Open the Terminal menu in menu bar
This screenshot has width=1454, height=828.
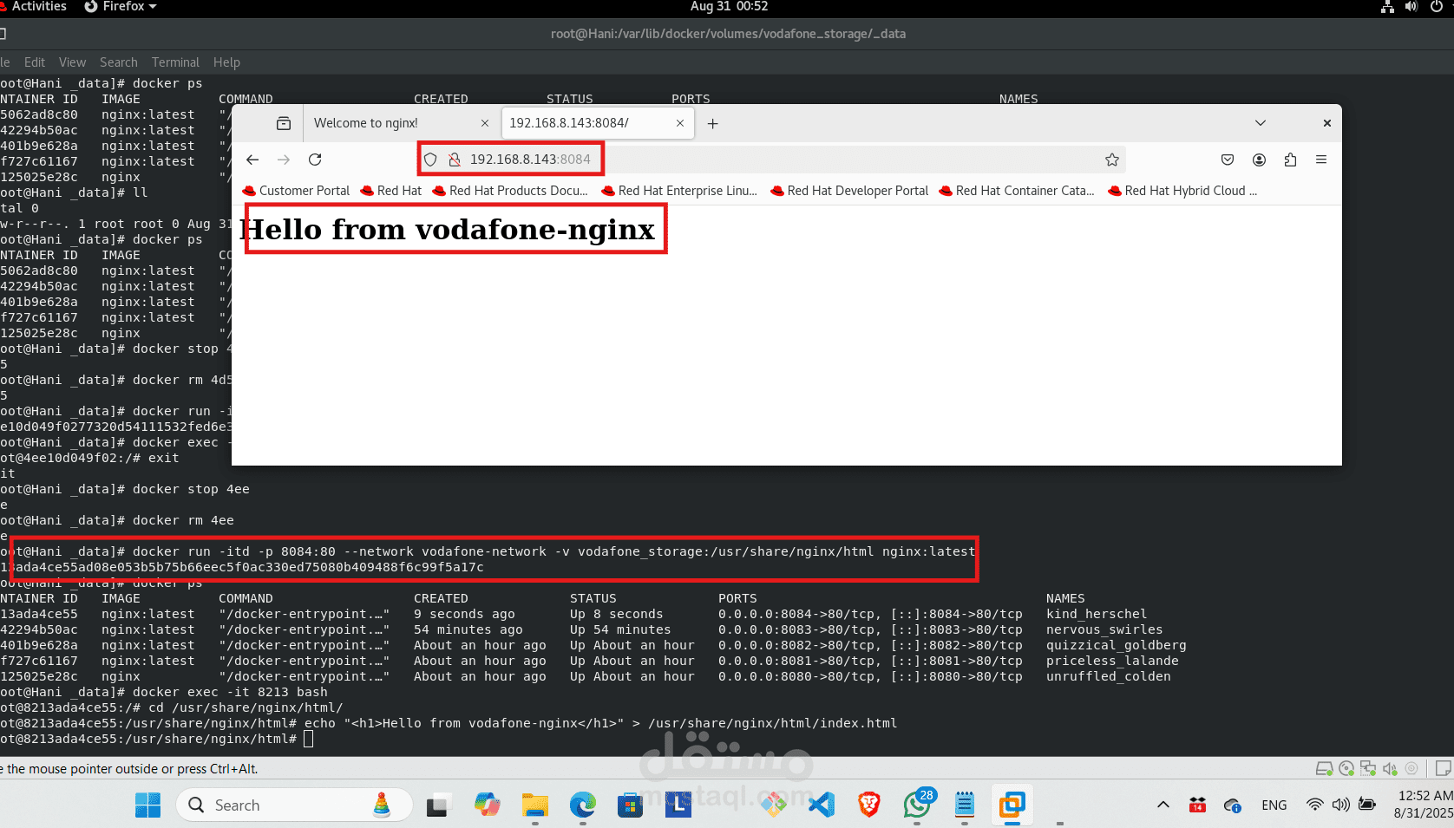click(175, 62)
